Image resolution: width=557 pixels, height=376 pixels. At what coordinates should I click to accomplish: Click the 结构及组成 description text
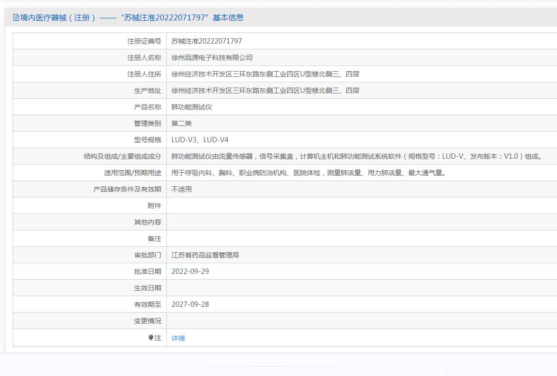(x=357, y=156)
